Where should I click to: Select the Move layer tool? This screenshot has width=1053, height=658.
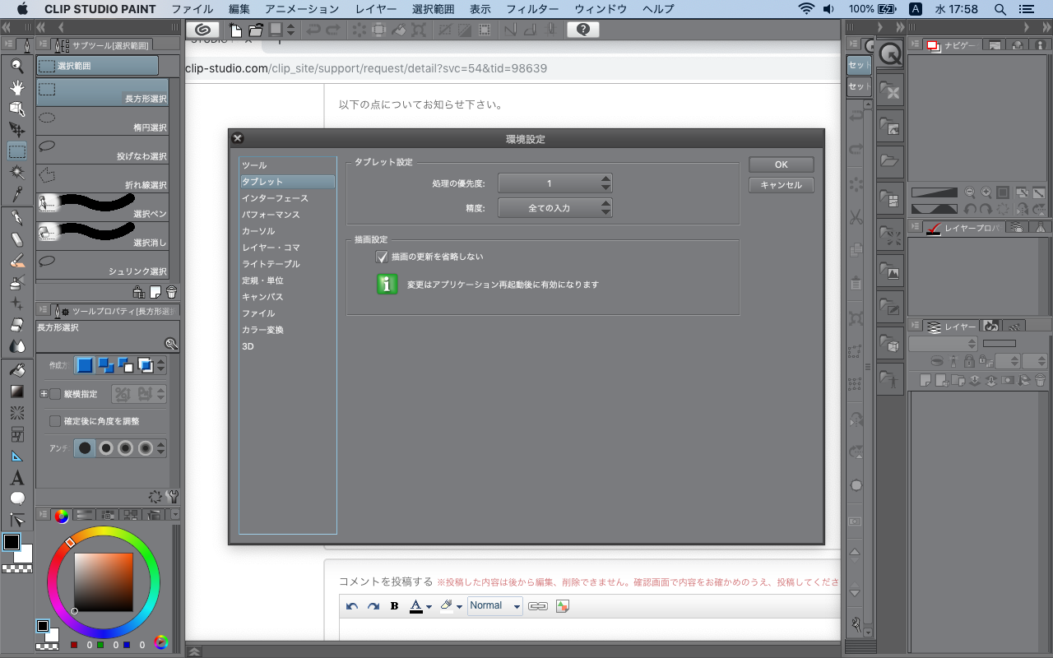[x=17, y=129]
